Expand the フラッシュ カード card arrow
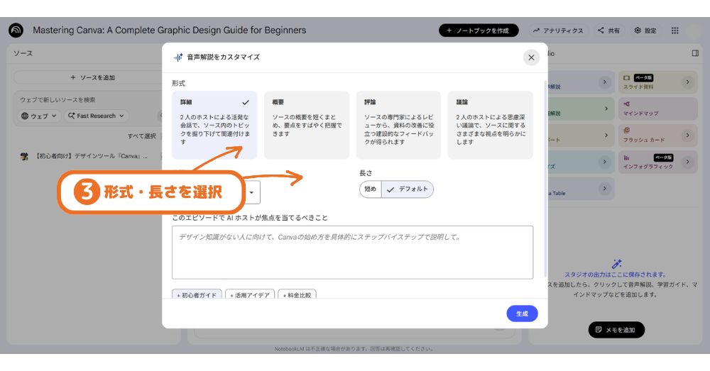710x371 pixels. 687,135
